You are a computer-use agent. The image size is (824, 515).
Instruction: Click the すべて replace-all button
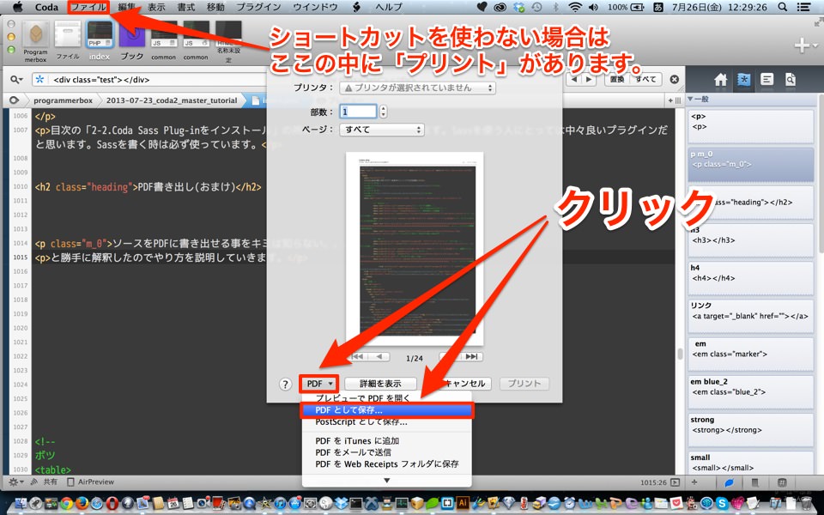tap(645, 79)
